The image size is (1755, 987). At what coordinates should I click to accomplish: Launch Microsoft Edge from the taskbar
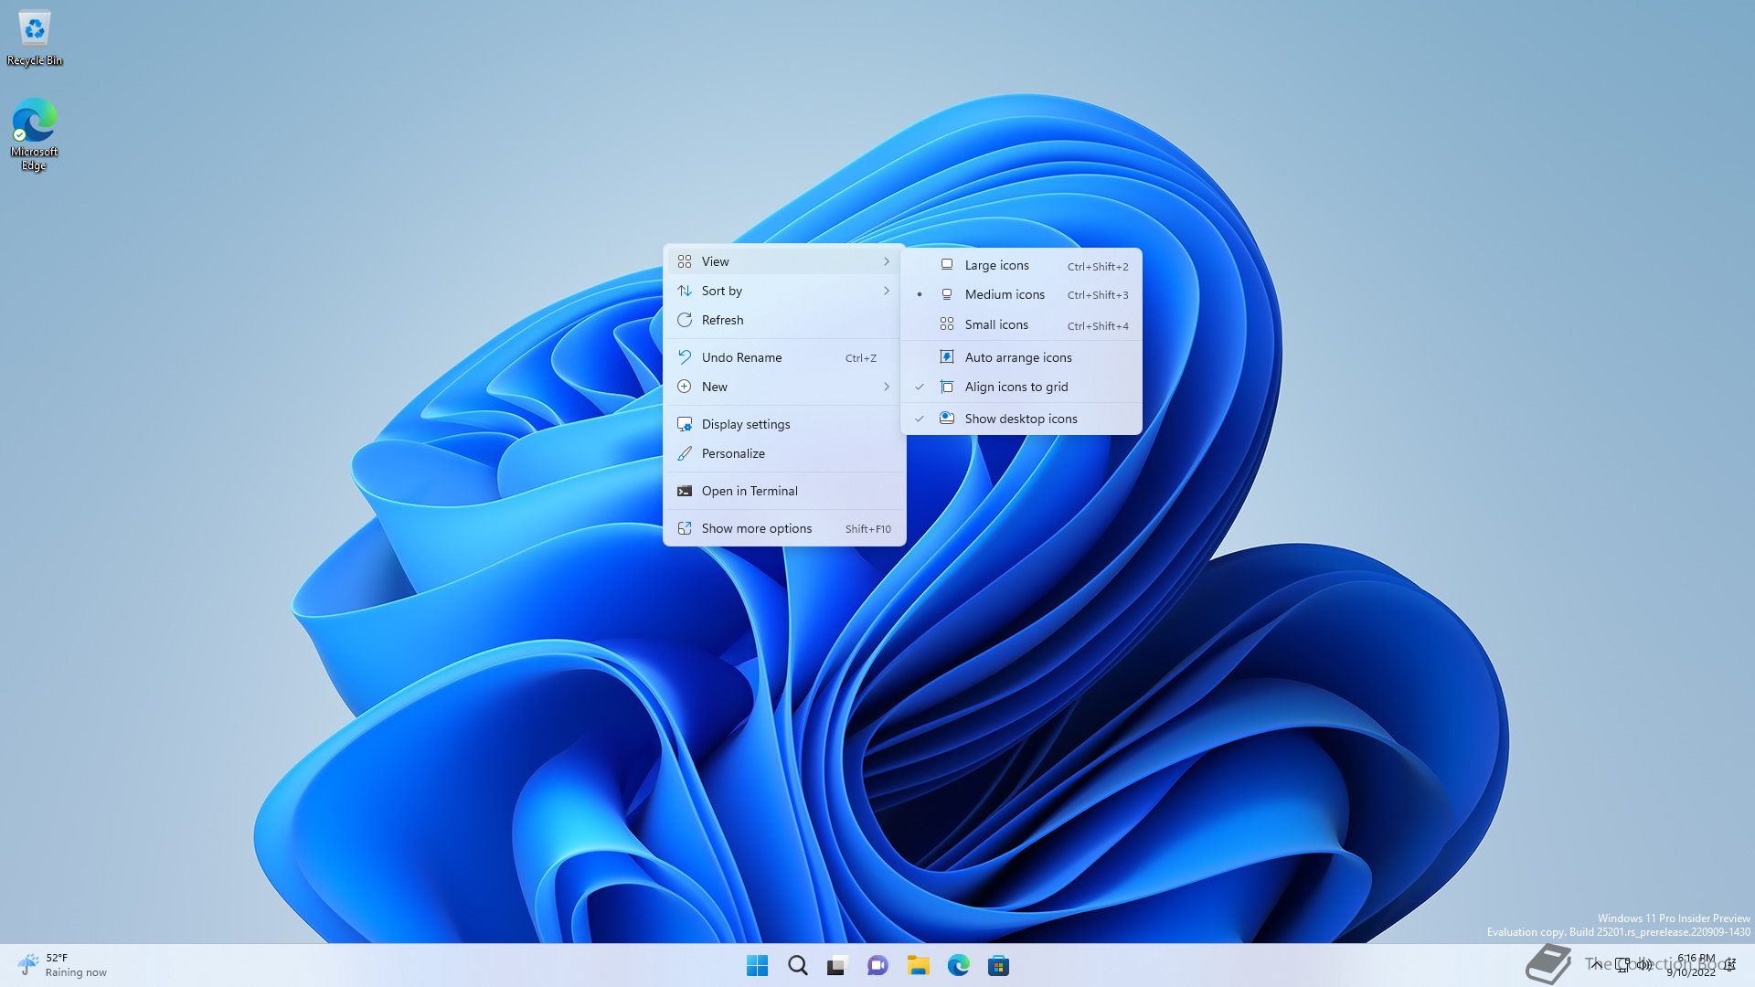[958, 966]
